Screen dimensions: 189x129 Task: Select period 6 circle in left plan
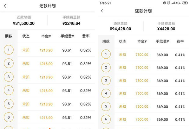9,117
